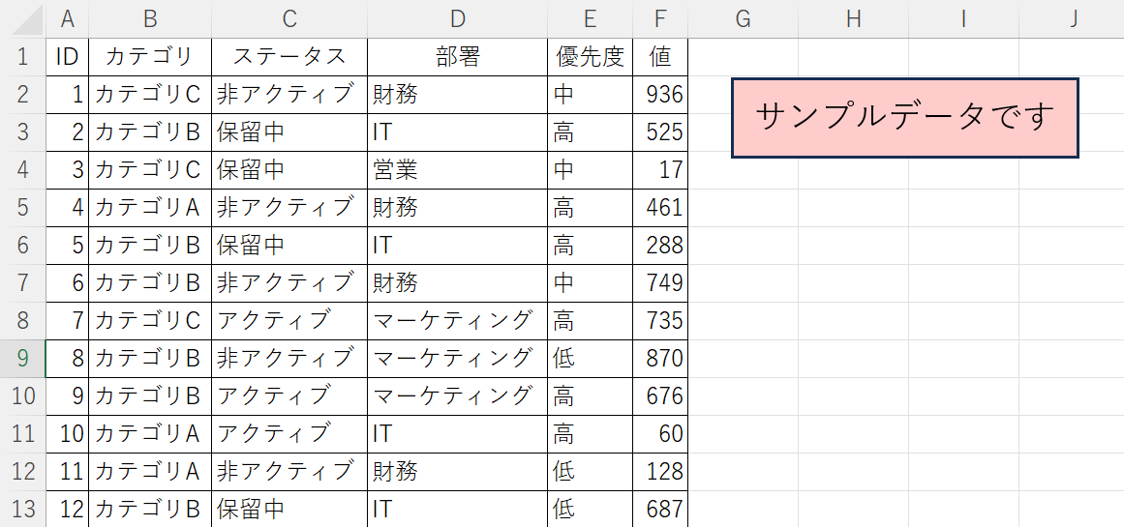
Task: Select the column D header
Action: [x=457, y=19]
